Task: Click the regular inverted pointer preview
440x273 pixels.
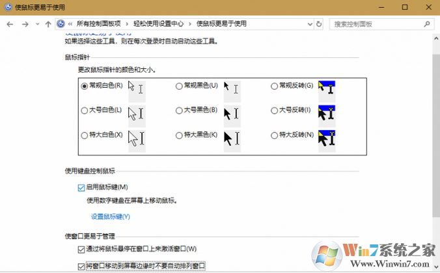Action: [327, 91]
